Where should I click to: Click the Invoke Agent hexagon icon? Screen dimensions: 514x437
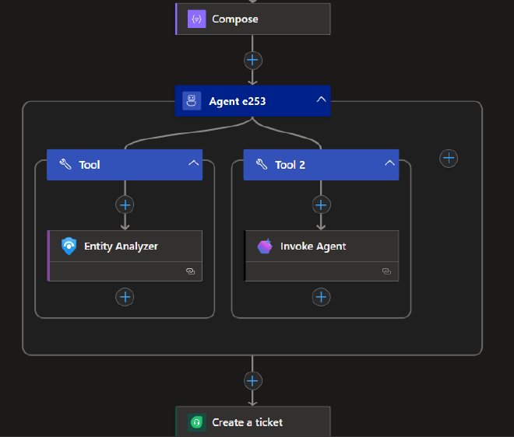266,246
